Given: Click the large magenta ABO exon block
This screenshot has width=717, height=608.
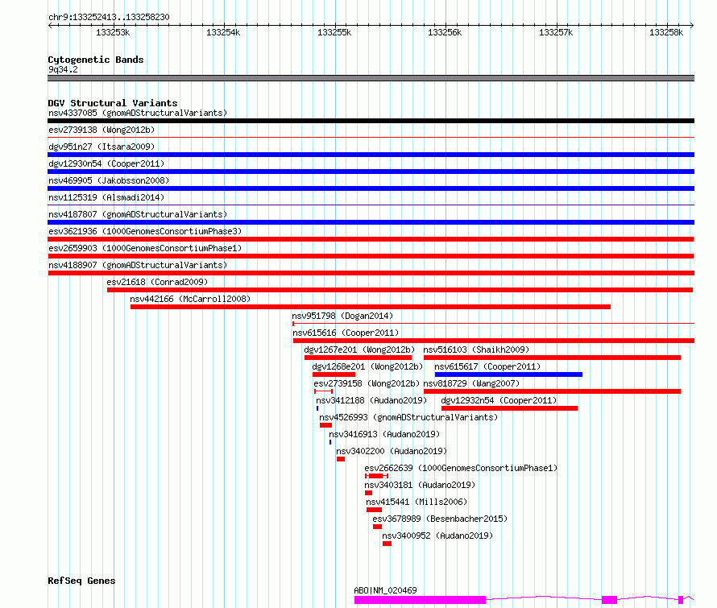Looking at the screenshot, I should tap(420, 600).
